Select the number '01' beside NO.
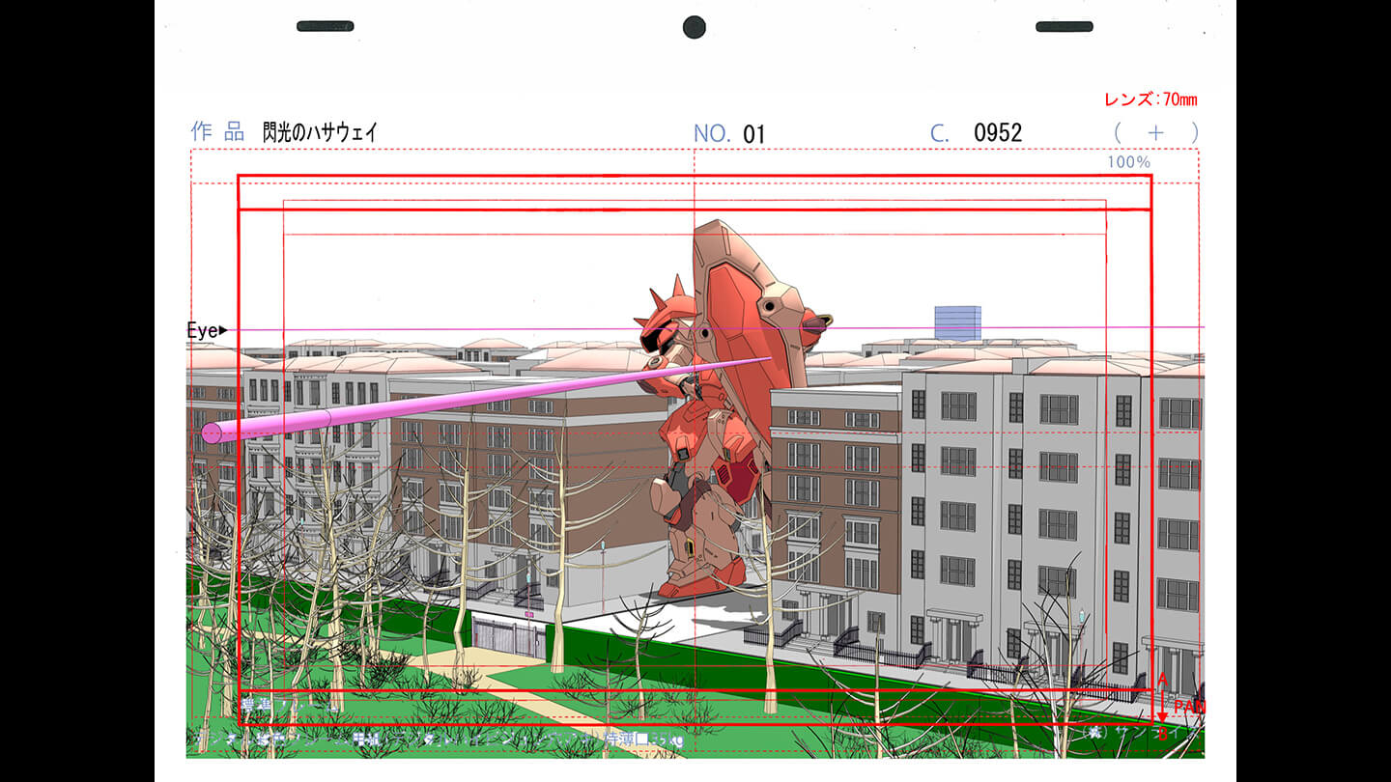The image size is (1391, 782). point(754,134)
